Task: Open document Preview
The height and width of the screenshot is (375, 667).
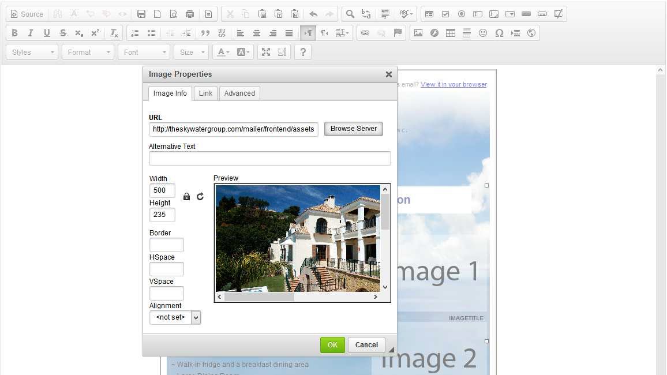Action: (174, 14)
